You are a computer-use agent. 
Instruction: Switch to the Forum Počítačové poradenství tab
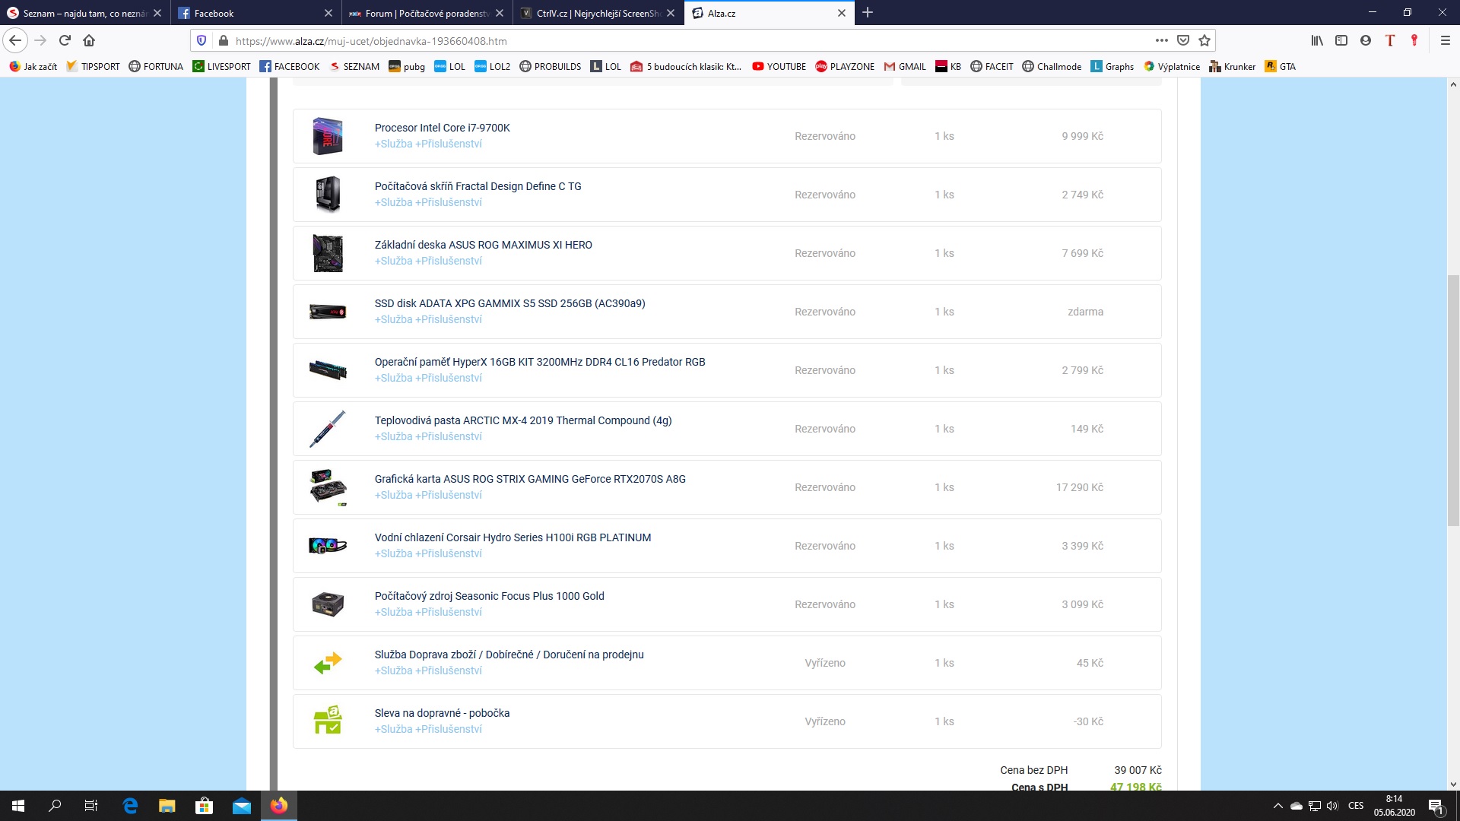(x=426, y=13)
